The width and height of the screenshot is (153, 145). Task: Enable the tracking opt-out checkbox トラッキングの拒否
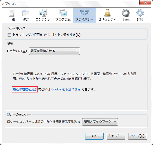pos(9,35)
